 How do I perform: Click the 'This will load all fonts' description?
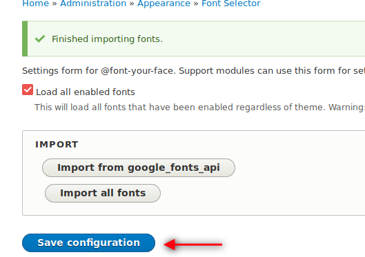(199, 107)
